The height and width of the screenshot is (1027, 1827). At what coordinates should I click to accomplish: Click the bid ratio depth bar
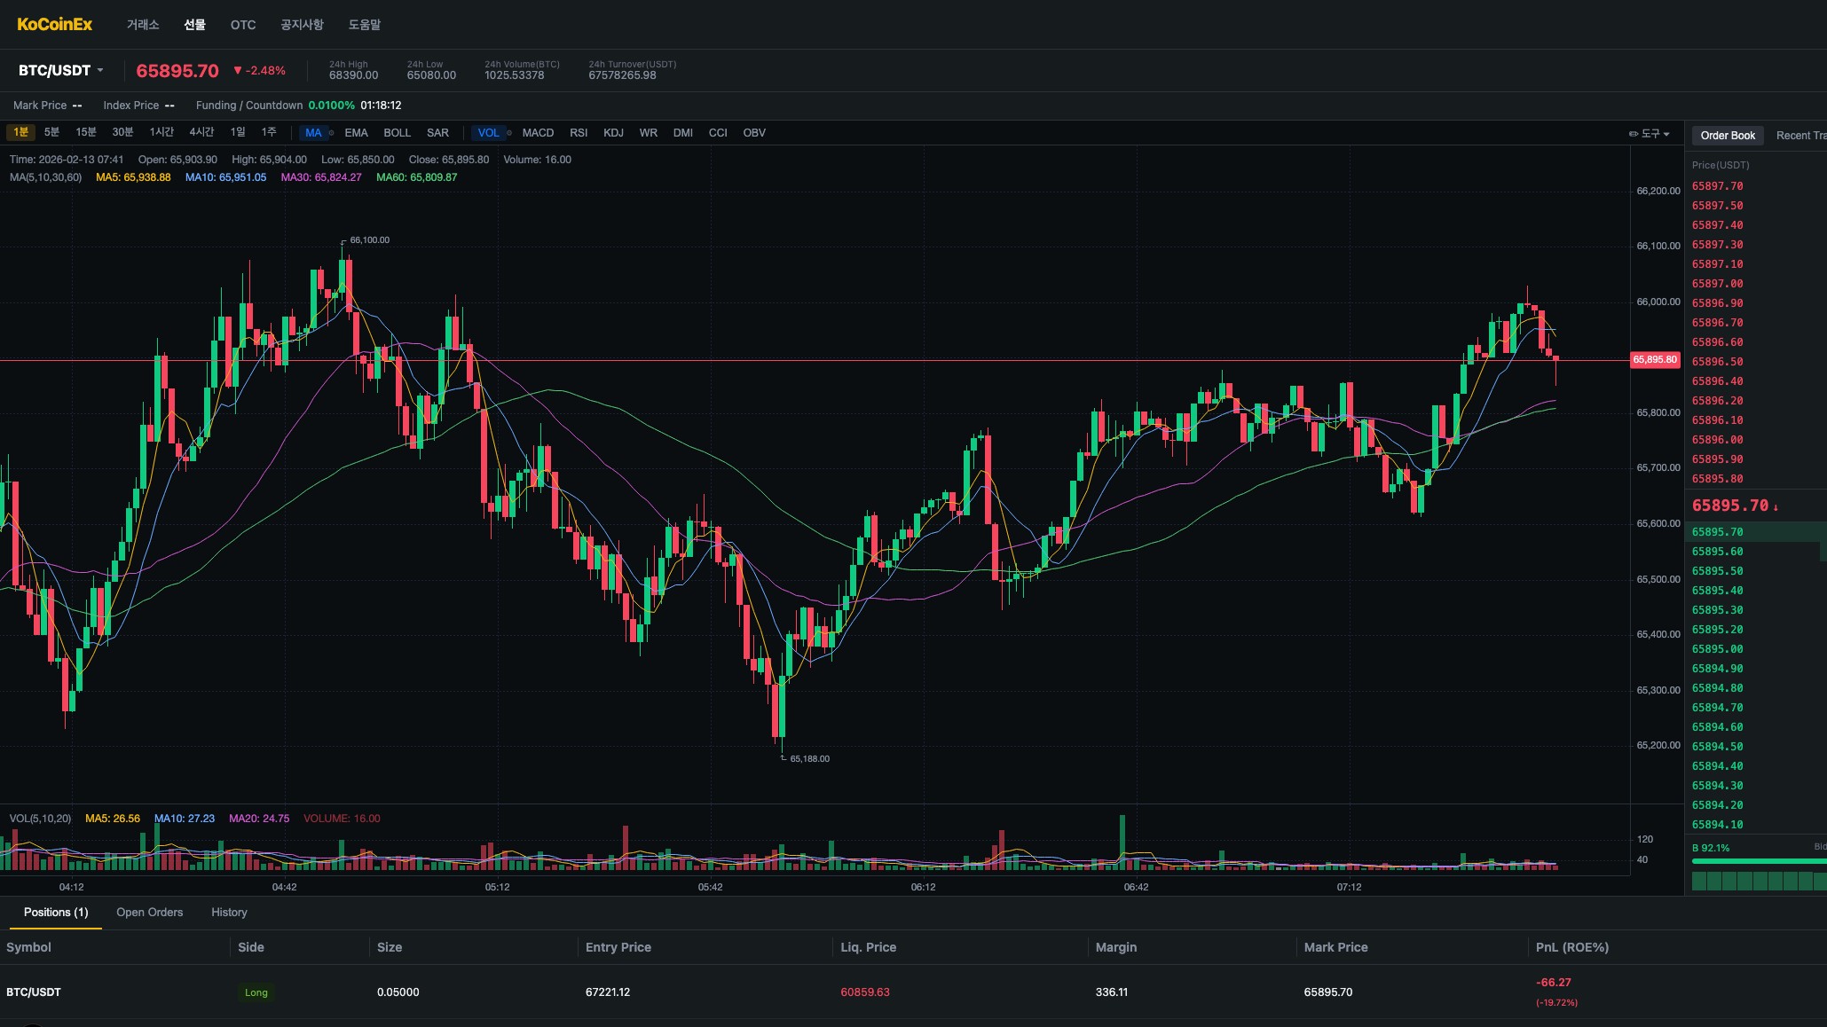click(x=1759, y=861)
